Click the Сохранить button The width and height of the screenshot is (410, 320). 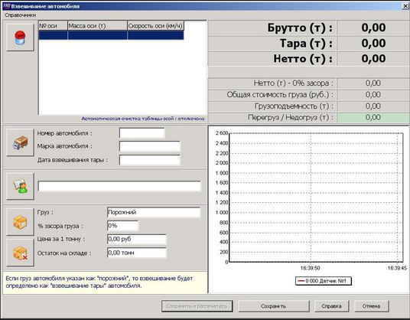[274, 306]
